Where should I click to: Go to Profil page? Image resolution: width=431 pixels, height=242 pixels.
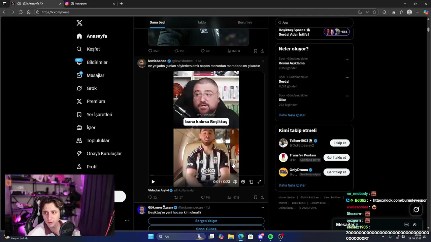coord(87,167)
